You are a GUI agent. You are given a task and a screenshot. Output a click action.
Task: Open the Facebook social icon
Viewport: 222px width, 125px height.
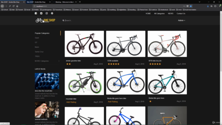36,13
